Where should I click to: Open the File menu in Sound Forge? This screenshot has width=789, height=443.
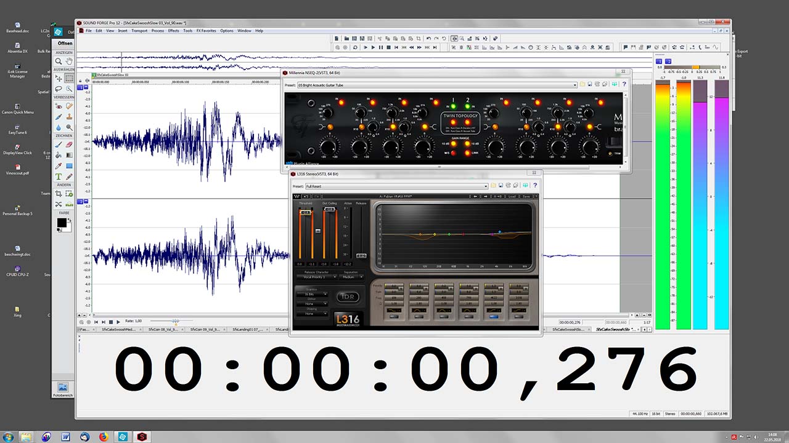pos(89,30)
